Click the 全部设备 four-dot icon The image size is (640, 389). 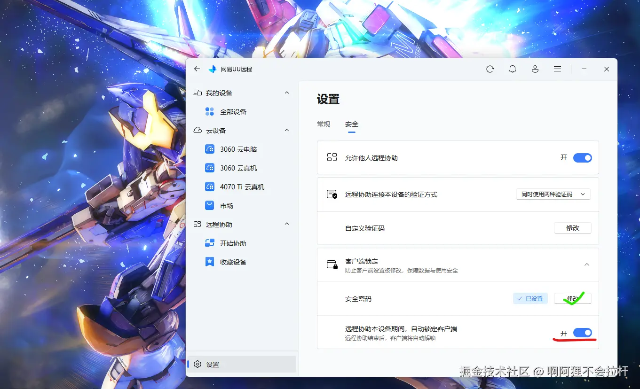click(x=210, y=112)
